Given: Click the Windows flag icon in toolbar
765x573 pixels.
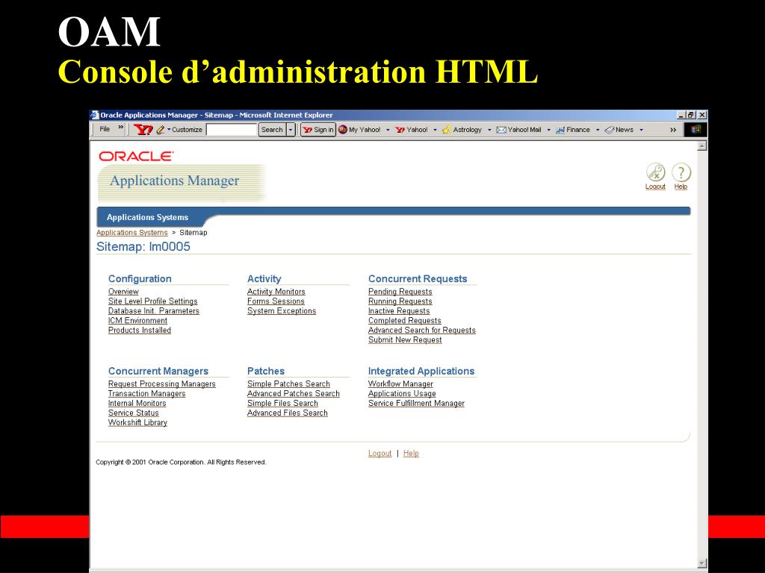Looking at the screenshot, I should pos(696,130).
